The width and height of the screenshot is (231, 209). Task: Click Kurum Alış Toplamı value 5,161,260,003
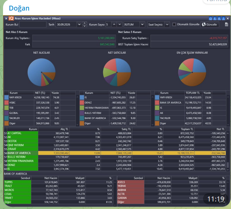106,38
